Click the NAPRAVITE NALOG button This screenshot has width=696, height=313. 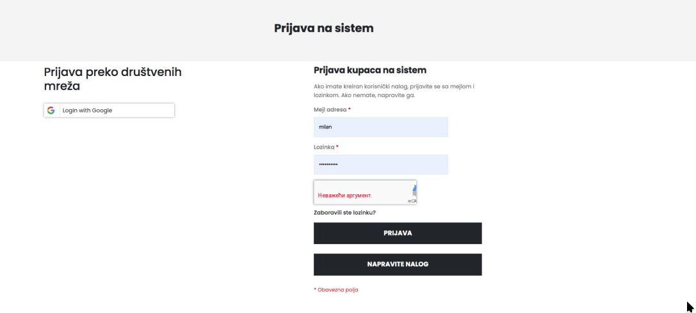(x=397, y=264)
